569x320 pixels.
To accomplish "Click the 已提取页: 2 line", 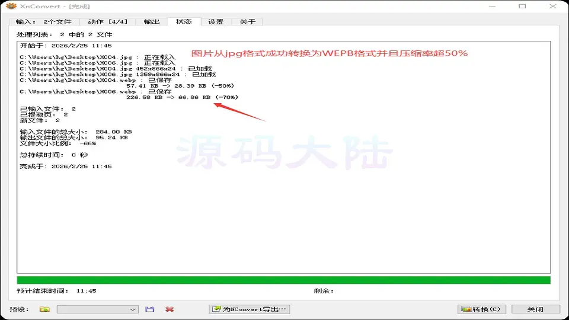I will (x=44, y=114).
